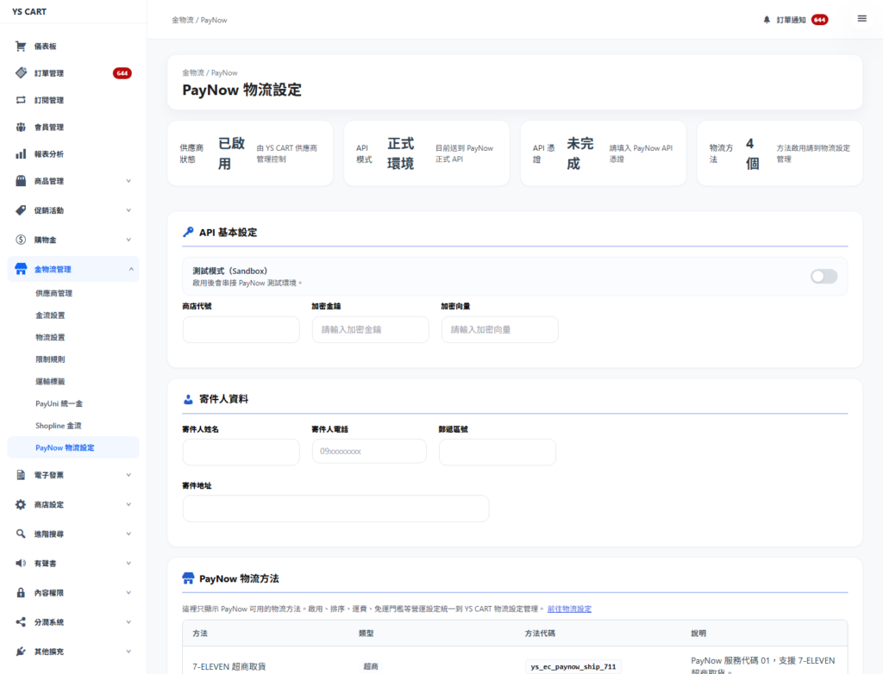Open 供應商管理 submenu item
The width and height of the screenshot is (883, 674).
click(54, 293)
